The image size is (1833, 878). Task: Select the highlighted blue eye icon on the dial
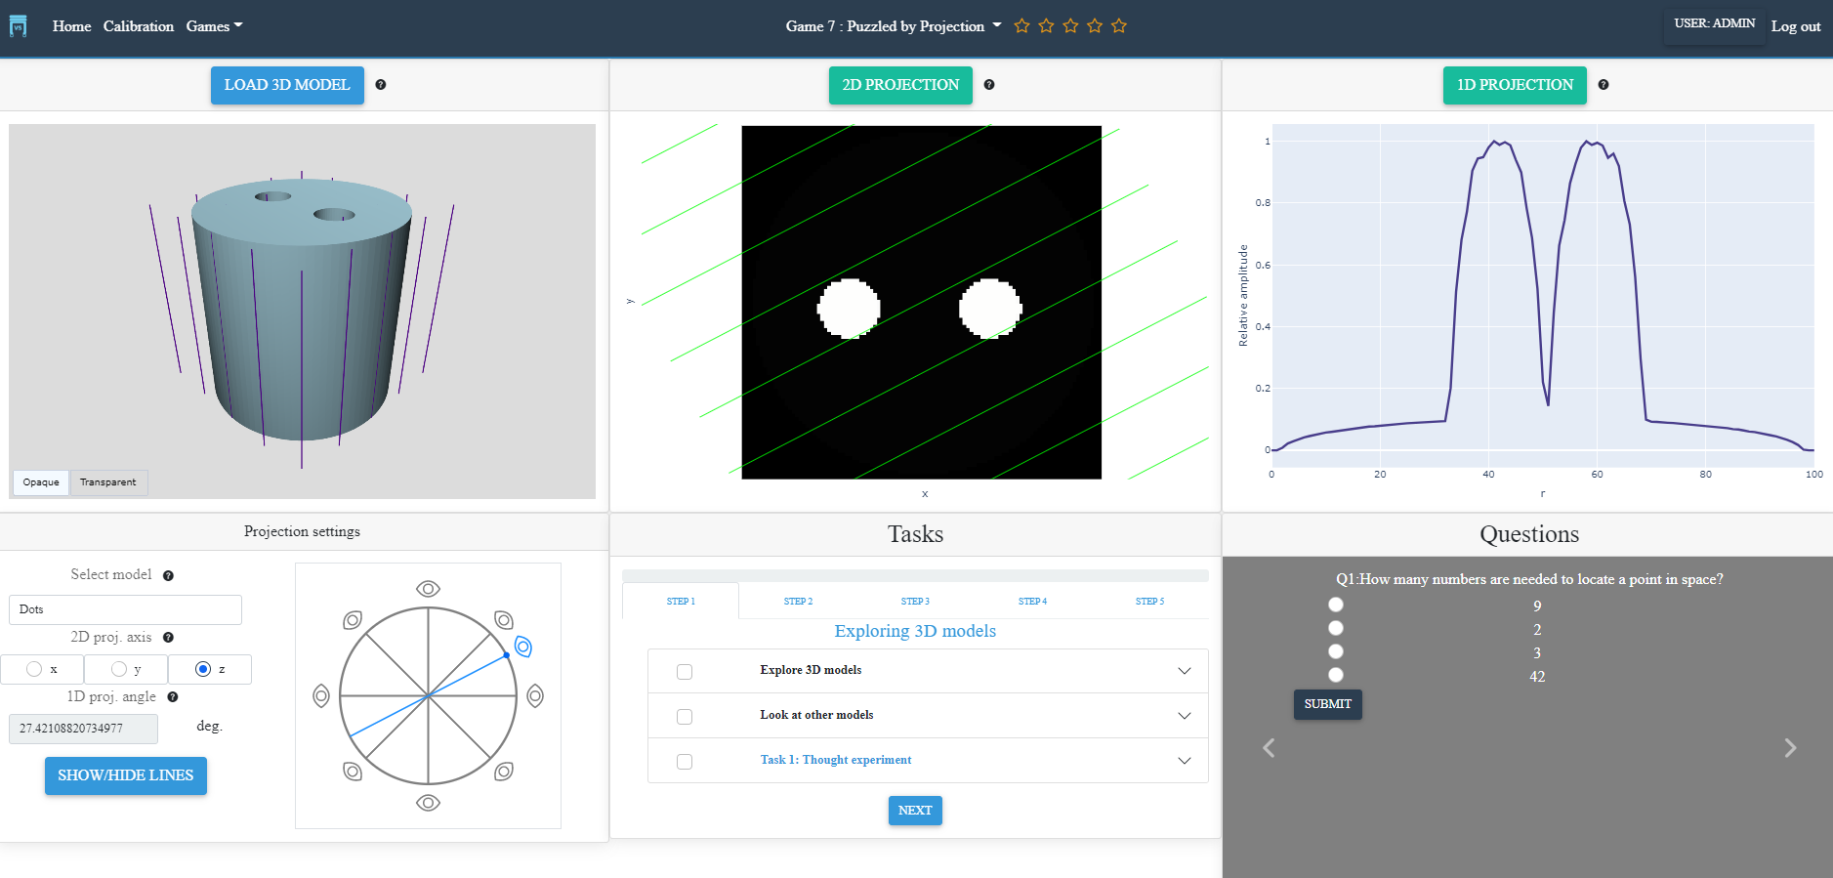point(523,647)
